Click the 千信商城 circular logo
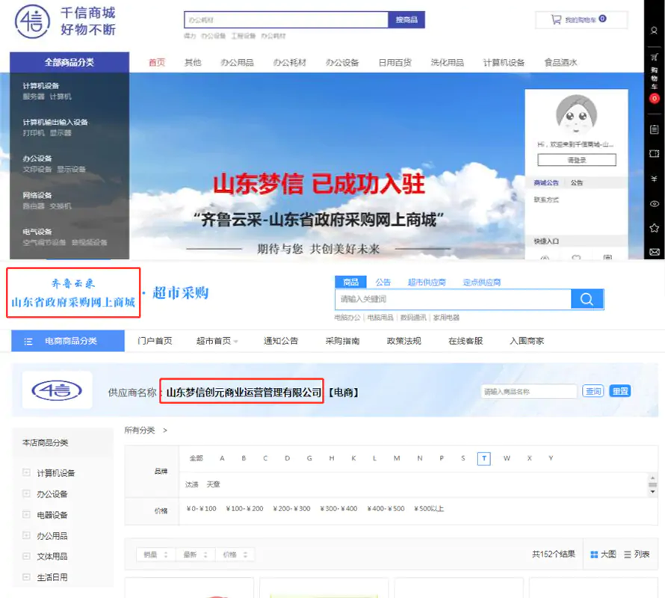The width and height of the screenshot is (665, 598). [32, 21]
